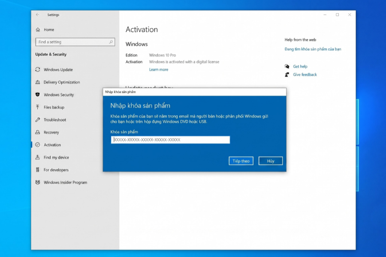Select the Recovery icon in sidebar
Viewport: 386px width, 257px height.
point(38,132)
